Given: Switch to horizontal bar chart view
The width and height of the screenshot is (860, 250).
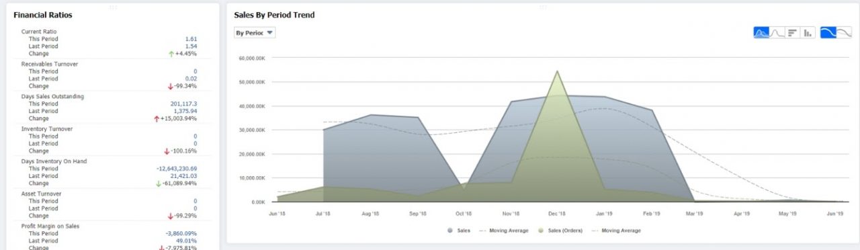Looking at the screenshot, I should 792,32.
